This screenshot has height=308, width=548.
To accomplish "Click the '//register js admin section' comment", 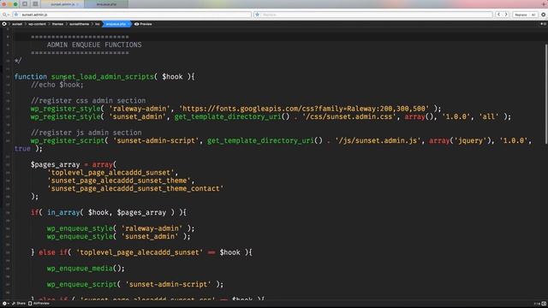I will 86,133.
